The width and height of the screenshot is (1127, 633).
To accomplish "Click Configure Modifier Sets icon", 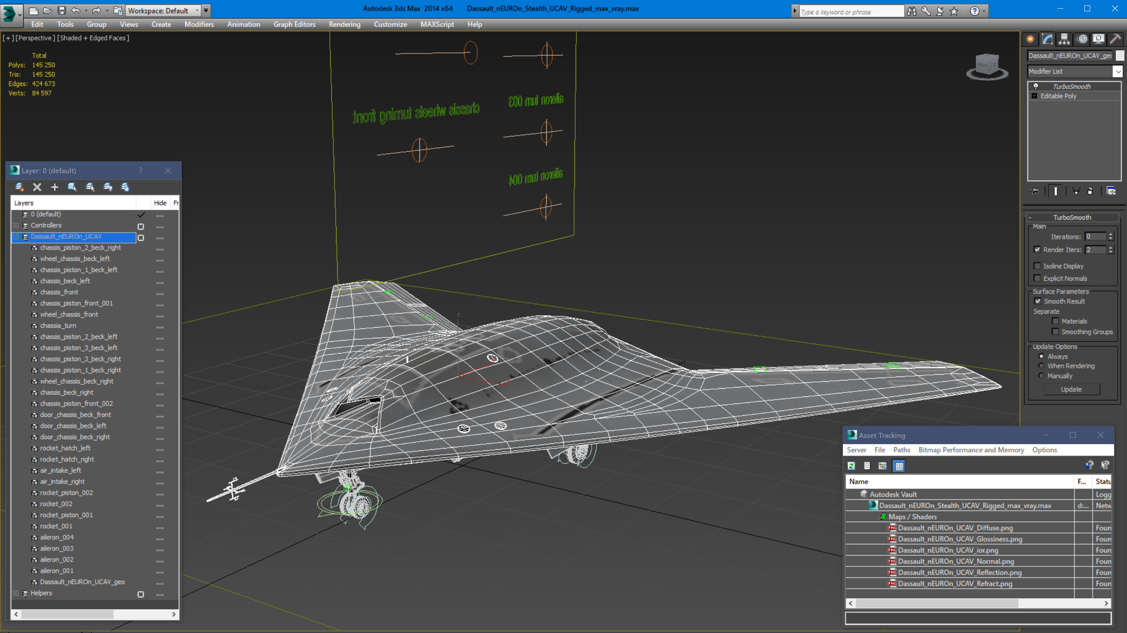I will click(x=1111, y=191).
